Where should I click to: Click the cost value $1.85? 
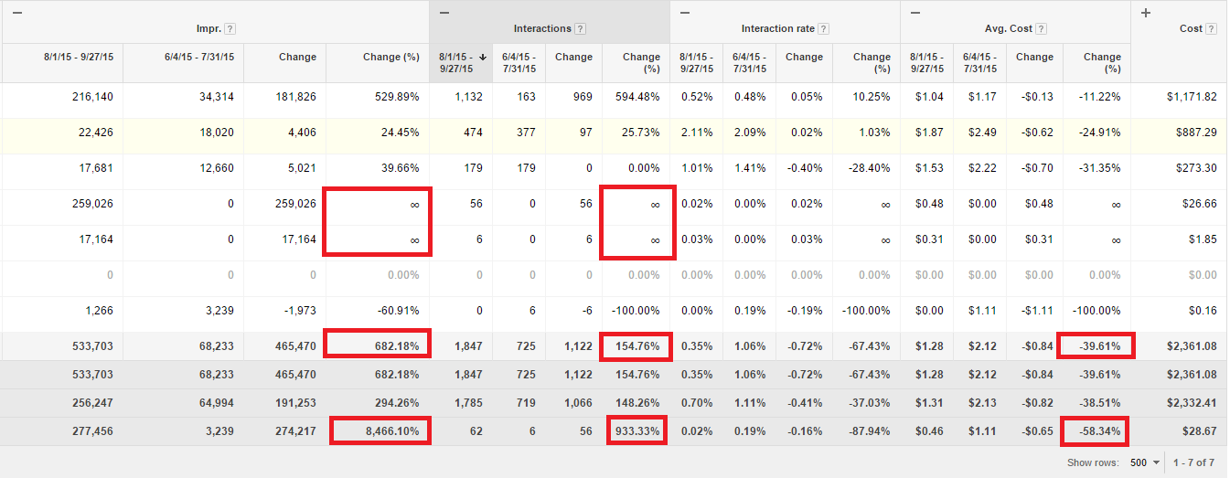1203,239
